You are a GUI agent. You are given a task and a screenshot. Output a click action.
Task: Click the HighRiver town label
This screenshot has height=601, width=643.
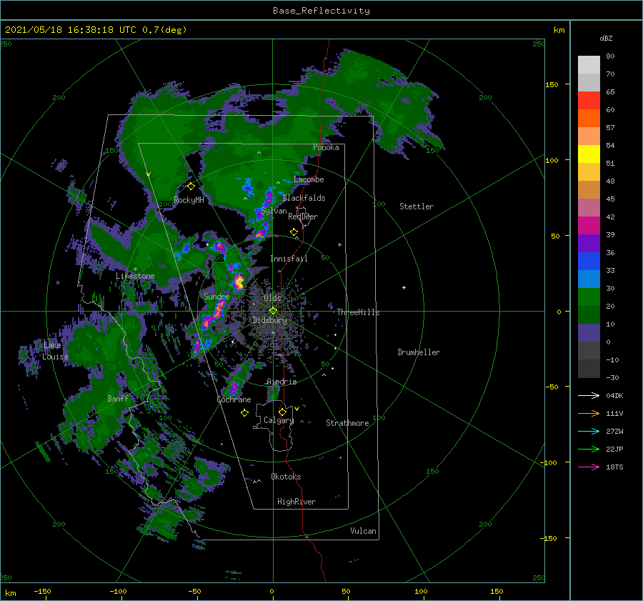click(x=296, y=502)
